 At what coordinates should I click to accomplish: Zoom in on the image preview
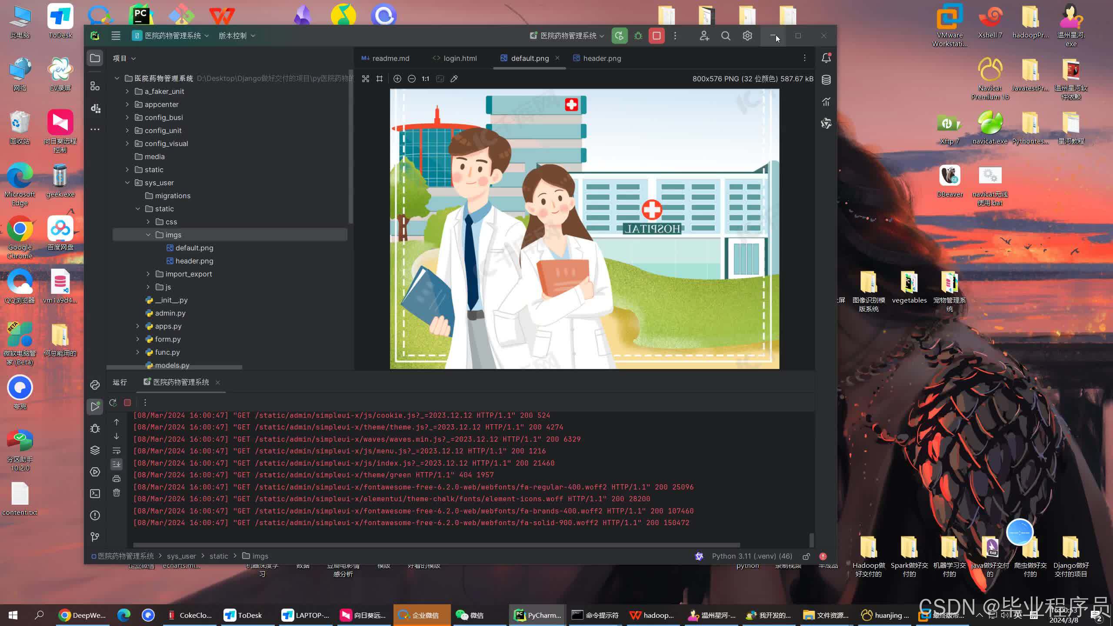[397, 79]
